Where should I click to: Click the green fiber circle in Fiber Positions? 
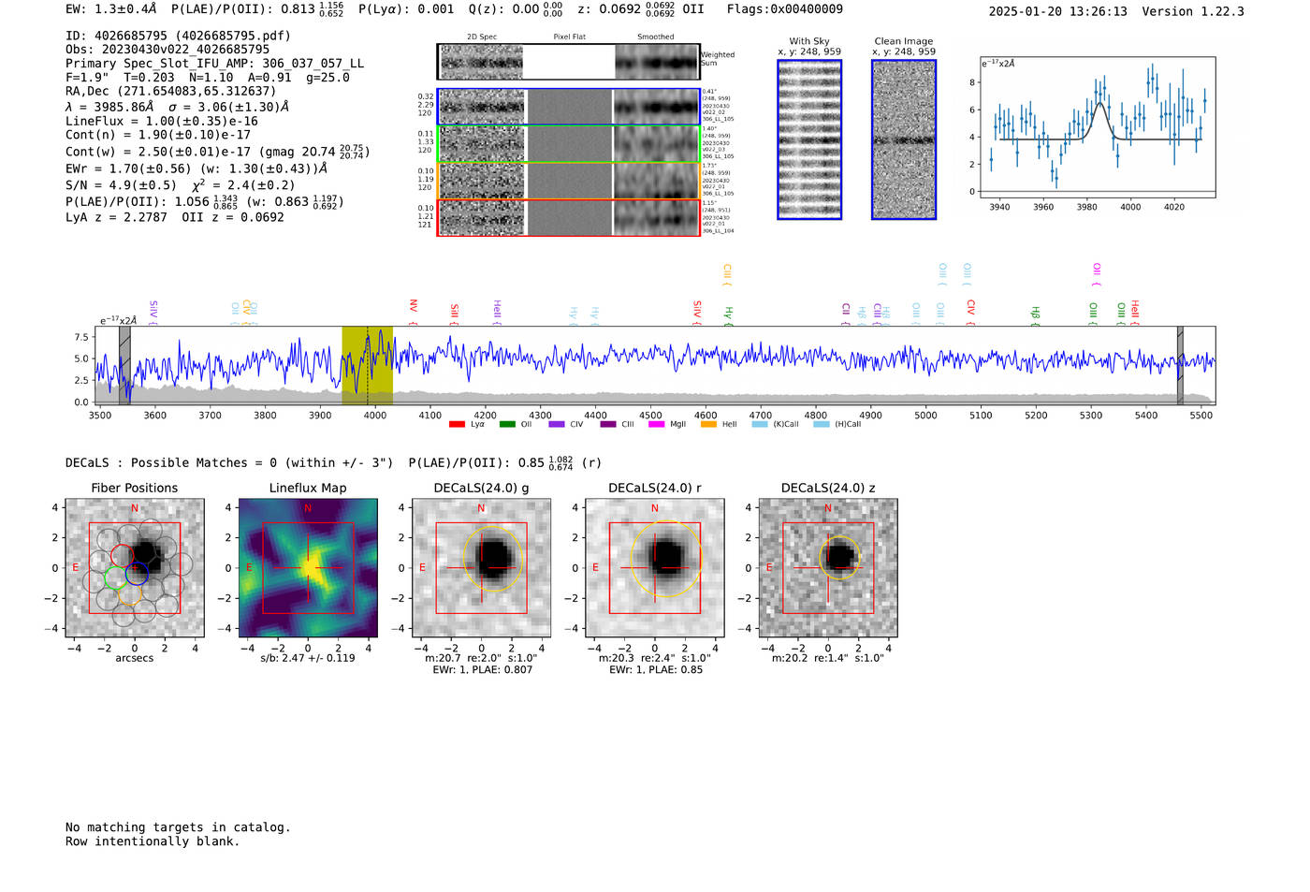click(x=115, y=578)
